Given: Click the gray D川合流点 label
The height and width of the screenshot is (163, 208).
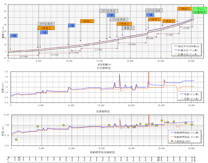Looking at the screenshot, I should 154,11.
